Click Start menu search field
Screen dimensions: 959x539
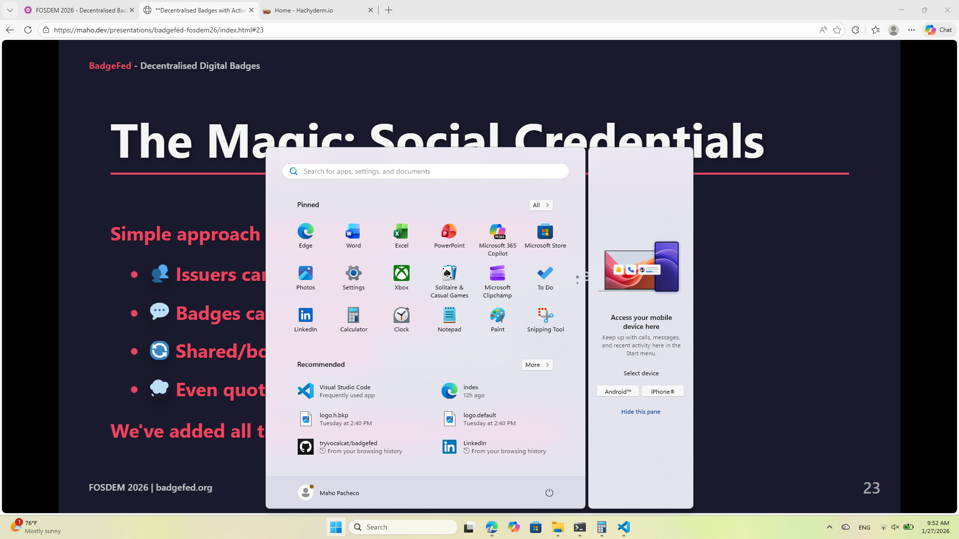click(x=425, y=171)
